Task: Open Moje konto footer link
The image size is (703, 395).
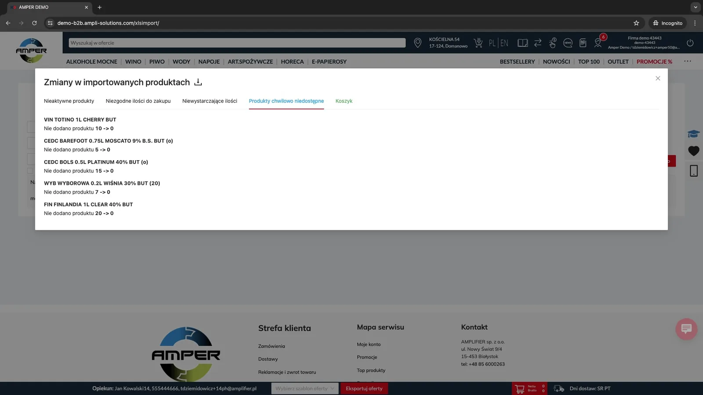Action: click(x=369, y=345)
